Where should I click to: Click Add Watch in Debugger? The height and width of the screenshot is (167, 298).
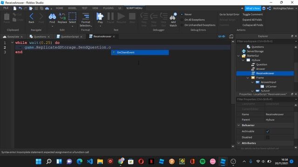click(173, 19)
